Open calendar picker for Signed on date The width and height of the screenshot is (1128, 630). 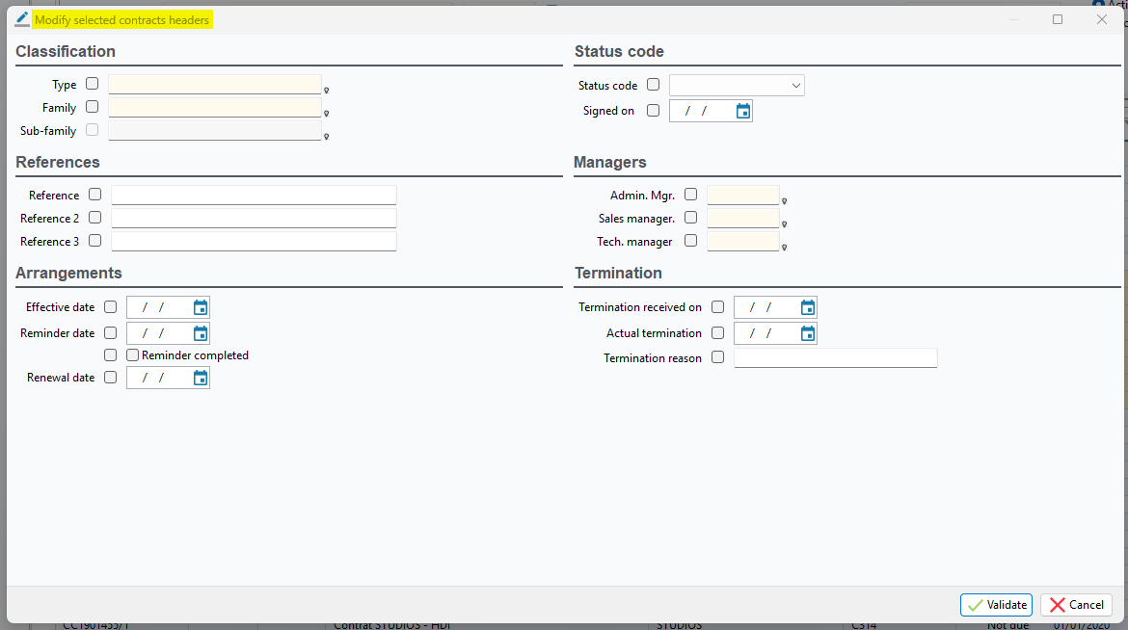pos(742,112)
